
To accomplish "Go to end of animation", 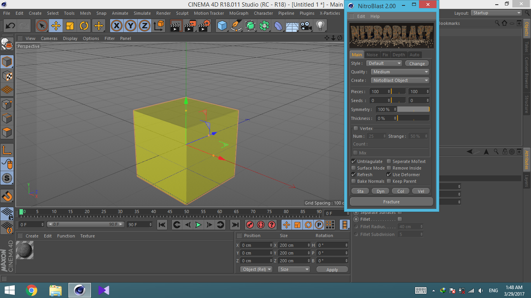I will 235,225.
